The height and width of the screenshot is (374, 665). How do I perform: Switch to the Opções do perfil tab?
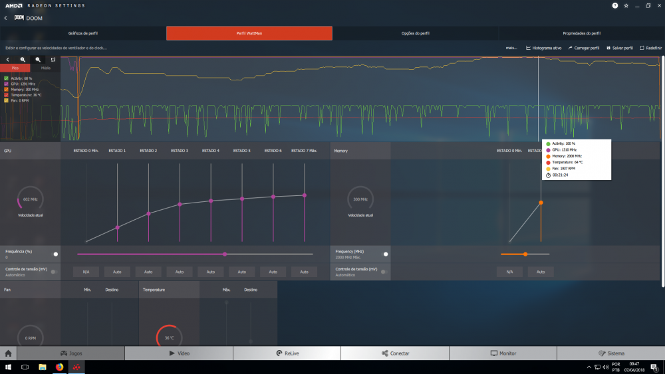click(416, 33)
